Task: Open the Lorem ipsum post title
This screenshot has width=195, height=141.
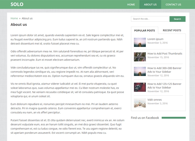Action: [155, 39]
